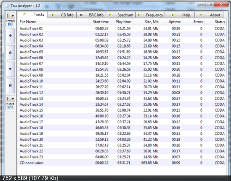231x181 pixels.
Task: Click the stop square icon button
Action: (10, 85)
